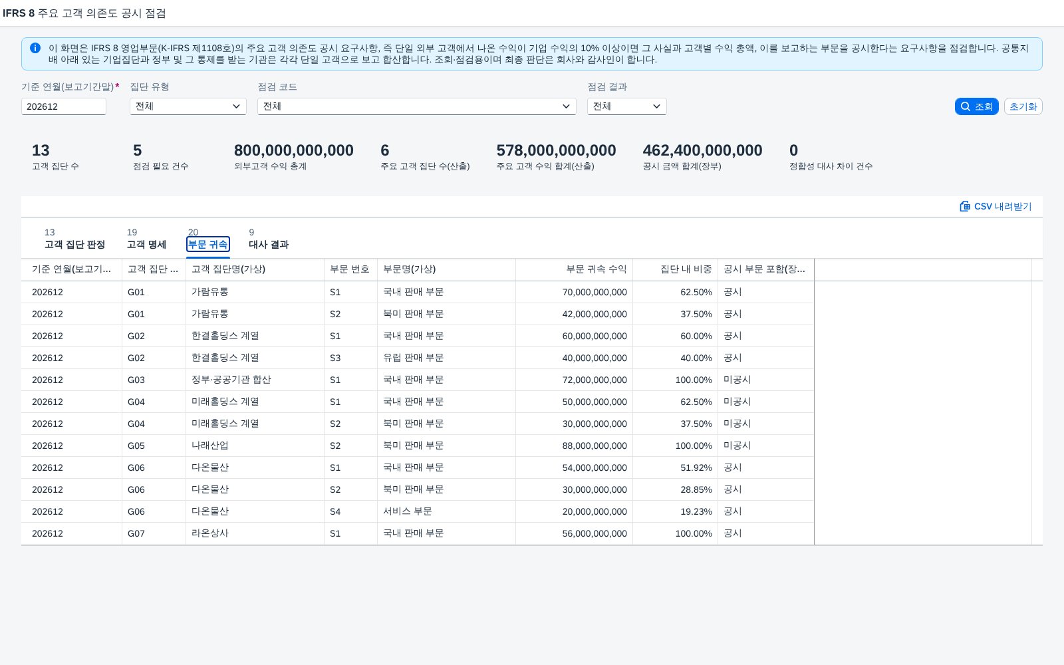
Task: Click the 서비스 부문 cell
Action: coord(447,511)
